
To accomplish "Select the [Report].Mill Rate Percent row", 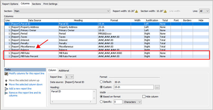I will [x=106, y=56].
